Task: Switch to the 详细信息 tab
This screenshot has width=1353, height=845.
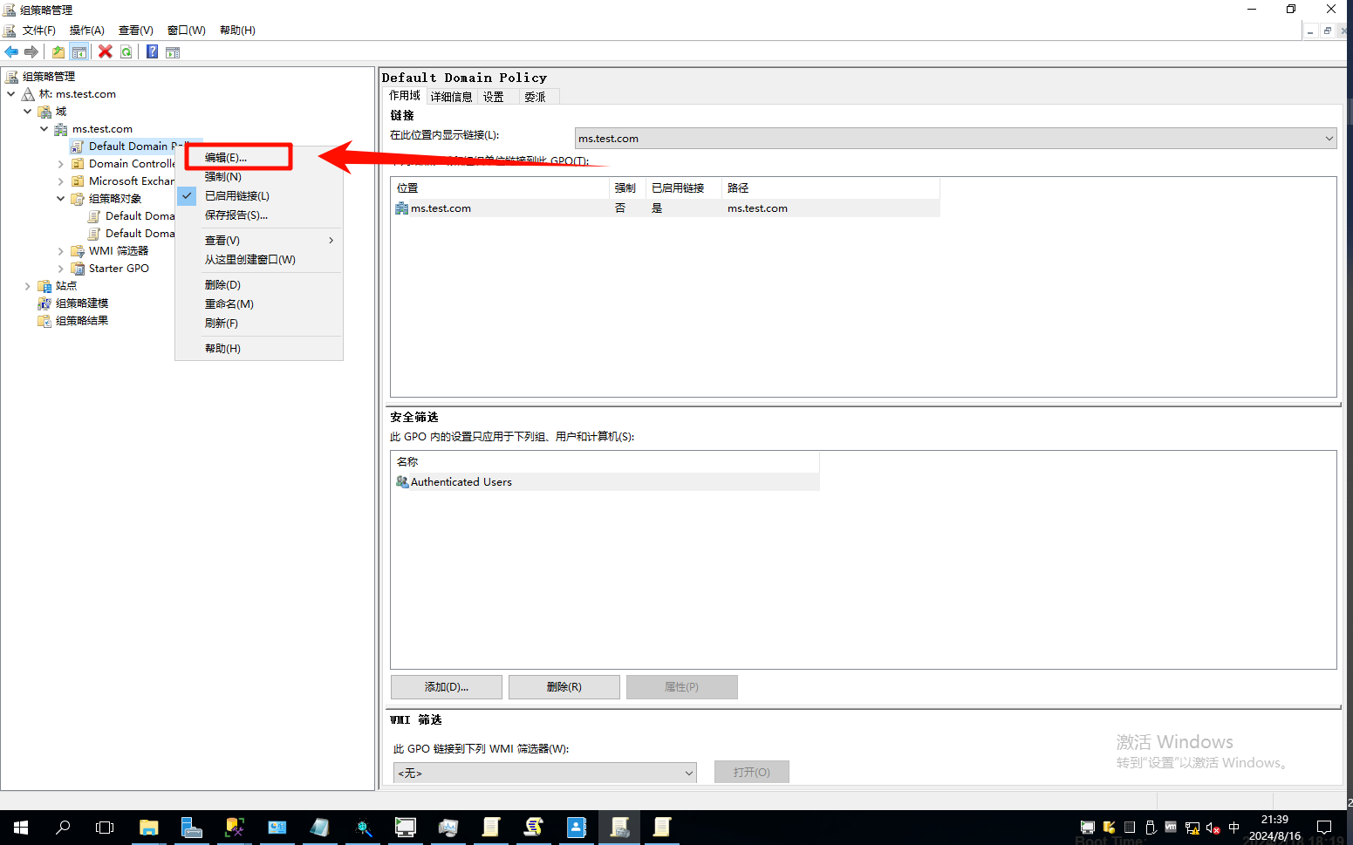Action: click(451, 97)
